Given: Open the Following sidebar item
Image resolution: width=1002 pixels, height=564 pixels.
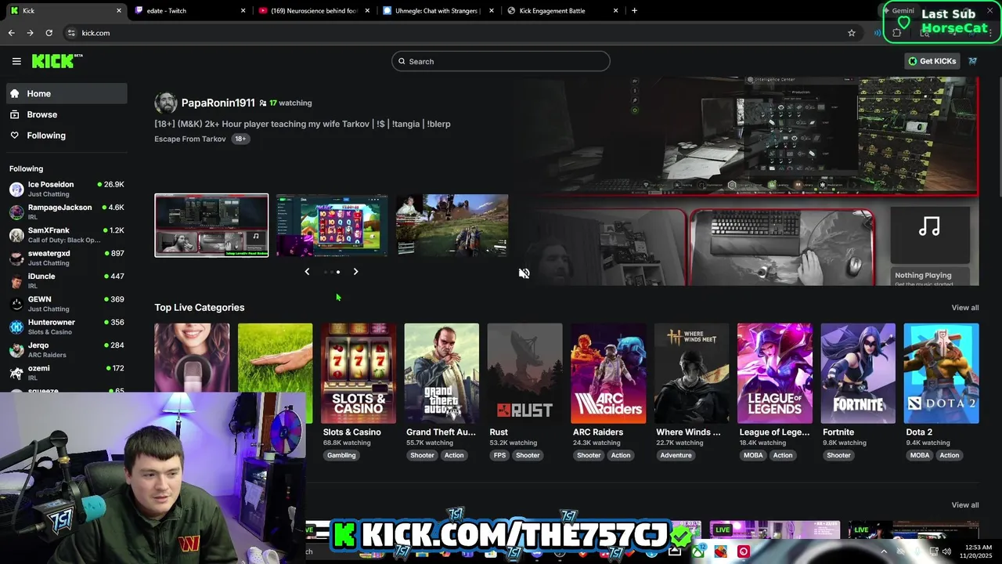Looking at the screenshot, I should (x=67, y=136).
